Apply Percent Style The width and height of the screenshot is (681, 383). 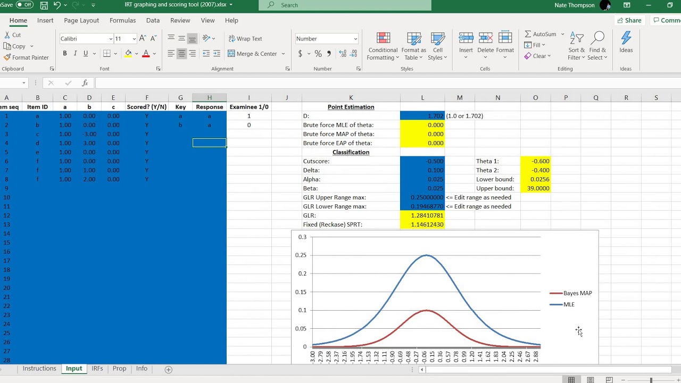(x=318, y=54)
